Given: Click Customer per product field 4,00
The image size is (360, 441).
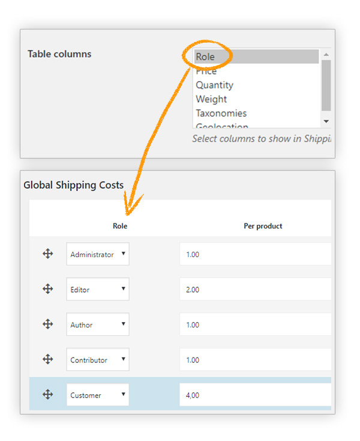Looking at the screenshot, I should pyautogui.click(x=255, y=395).
